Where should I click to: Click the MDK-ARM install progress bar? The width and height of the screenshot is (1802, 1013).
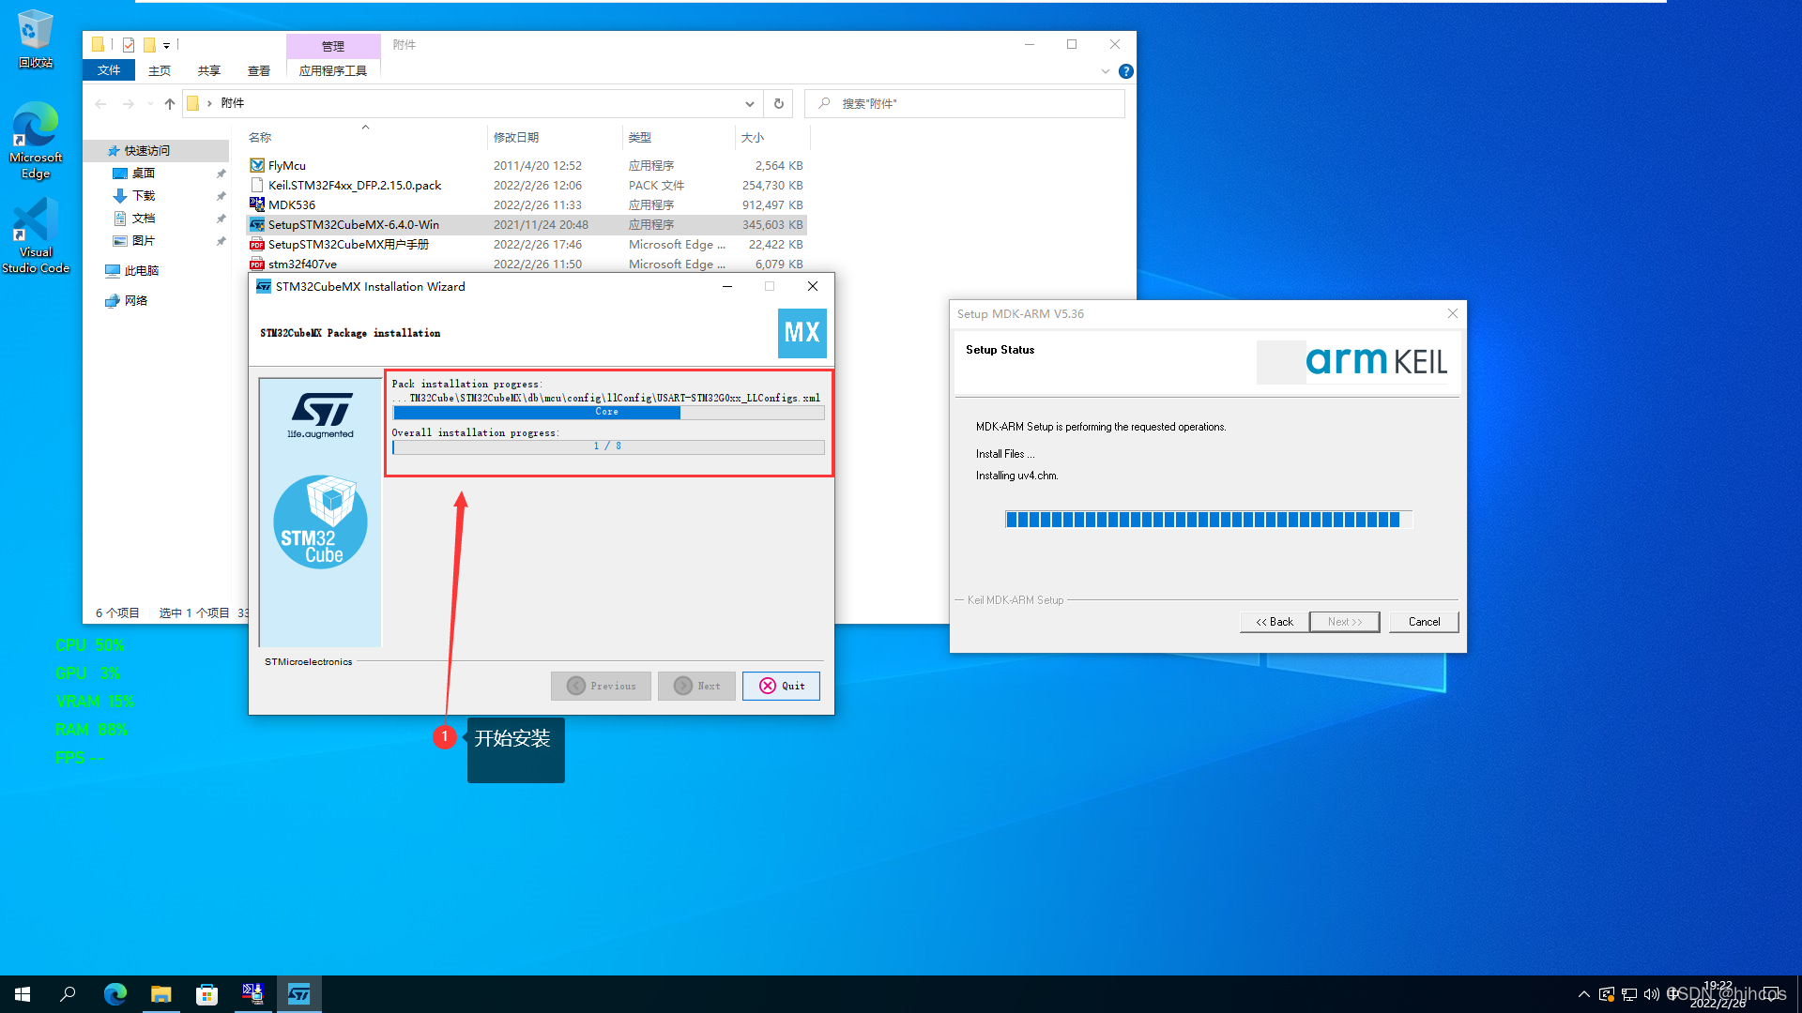click(1207, 520)
